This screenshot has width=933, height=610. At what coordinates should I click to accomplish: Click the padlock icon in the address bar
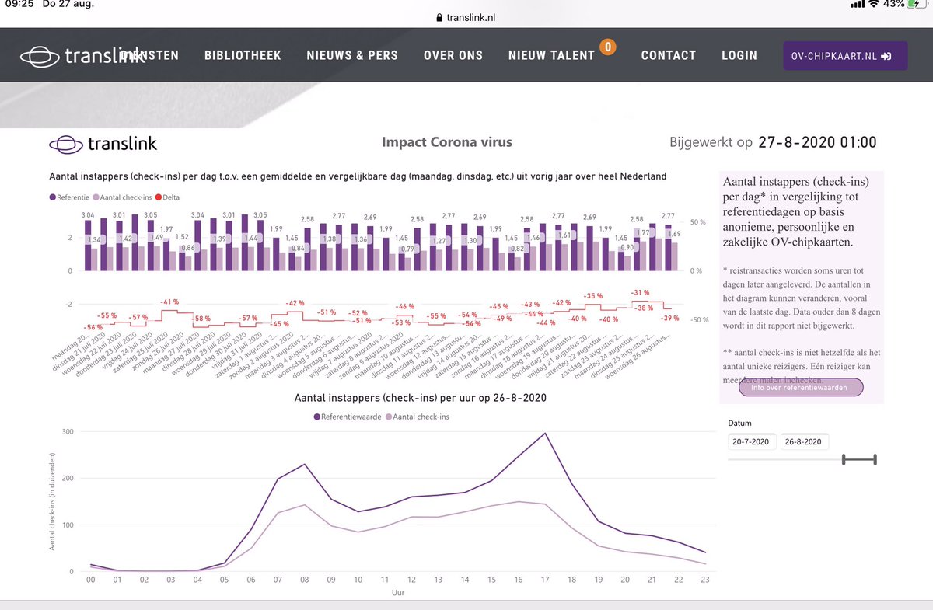pos(439,17)
